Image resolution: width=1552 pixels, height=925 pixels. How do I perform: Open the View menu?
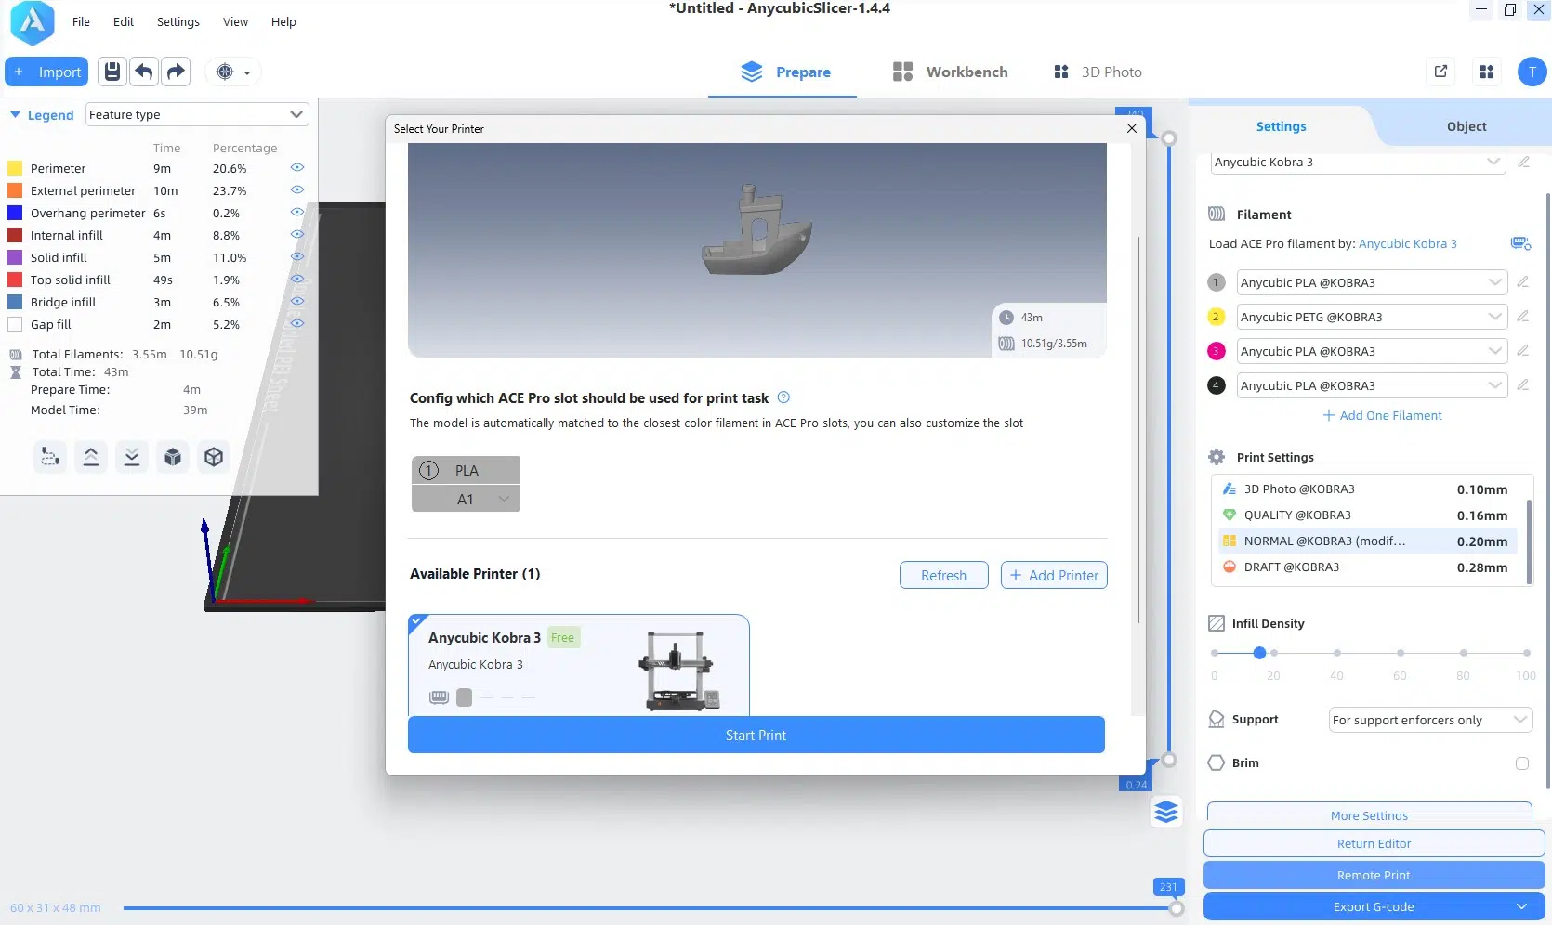click(x=235, y=21)
